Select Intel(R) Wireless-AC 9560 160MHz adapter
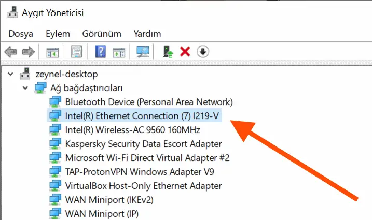This screenshot has width=372, height=220. click(132, 130)
